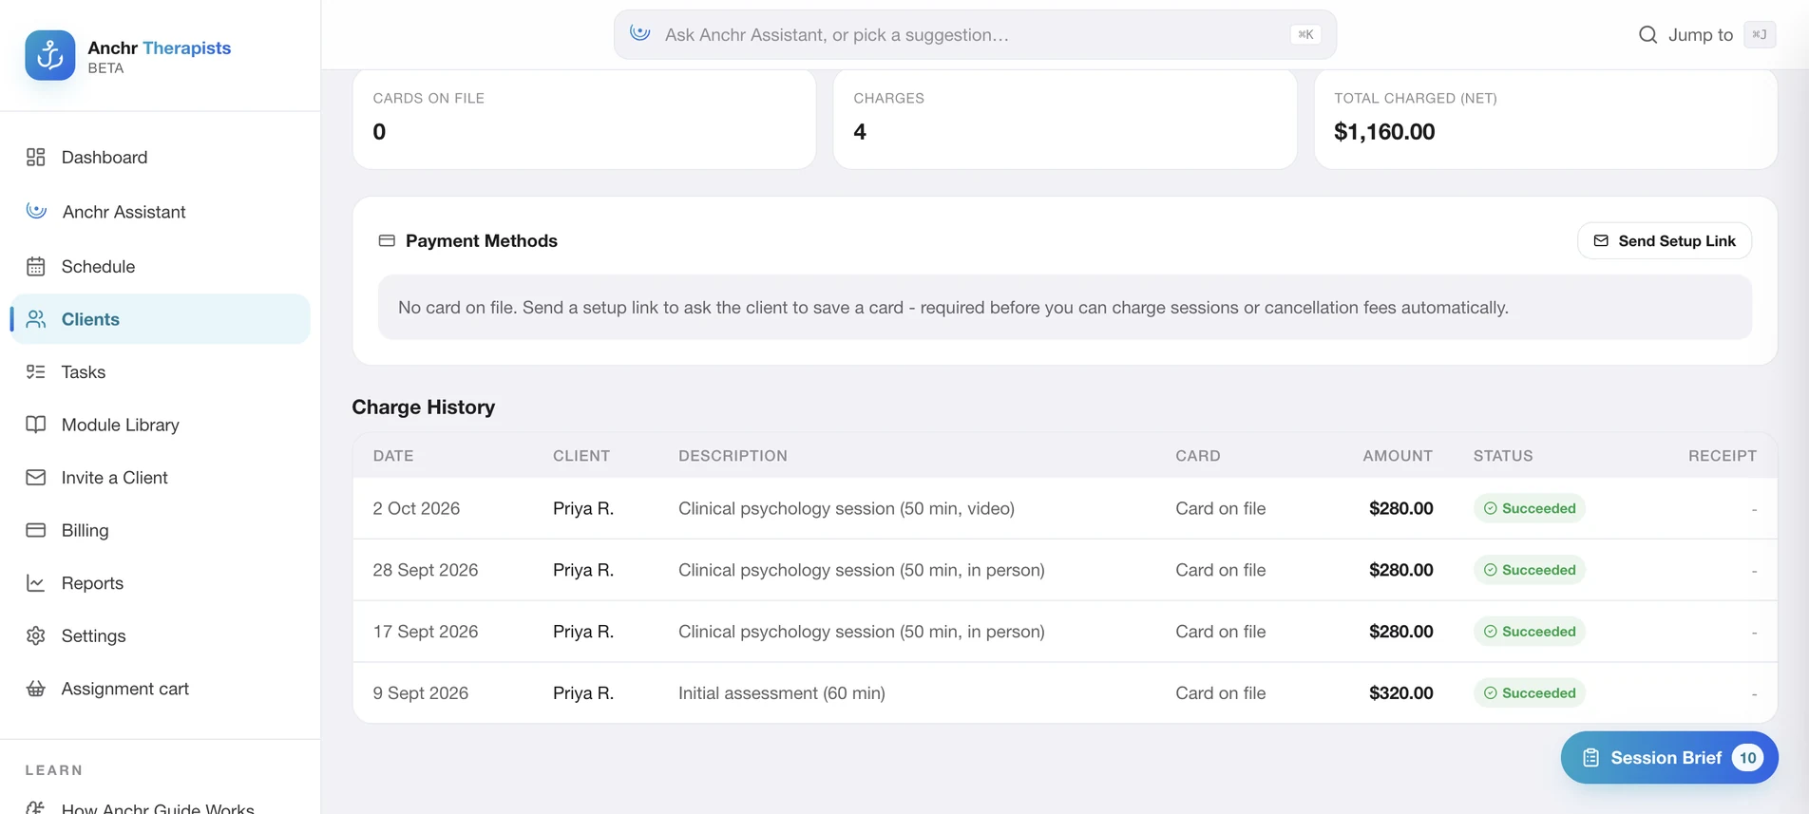Click the assistant icon in search bar
This screenshot has width=1809, height=814.
point(640,33)
